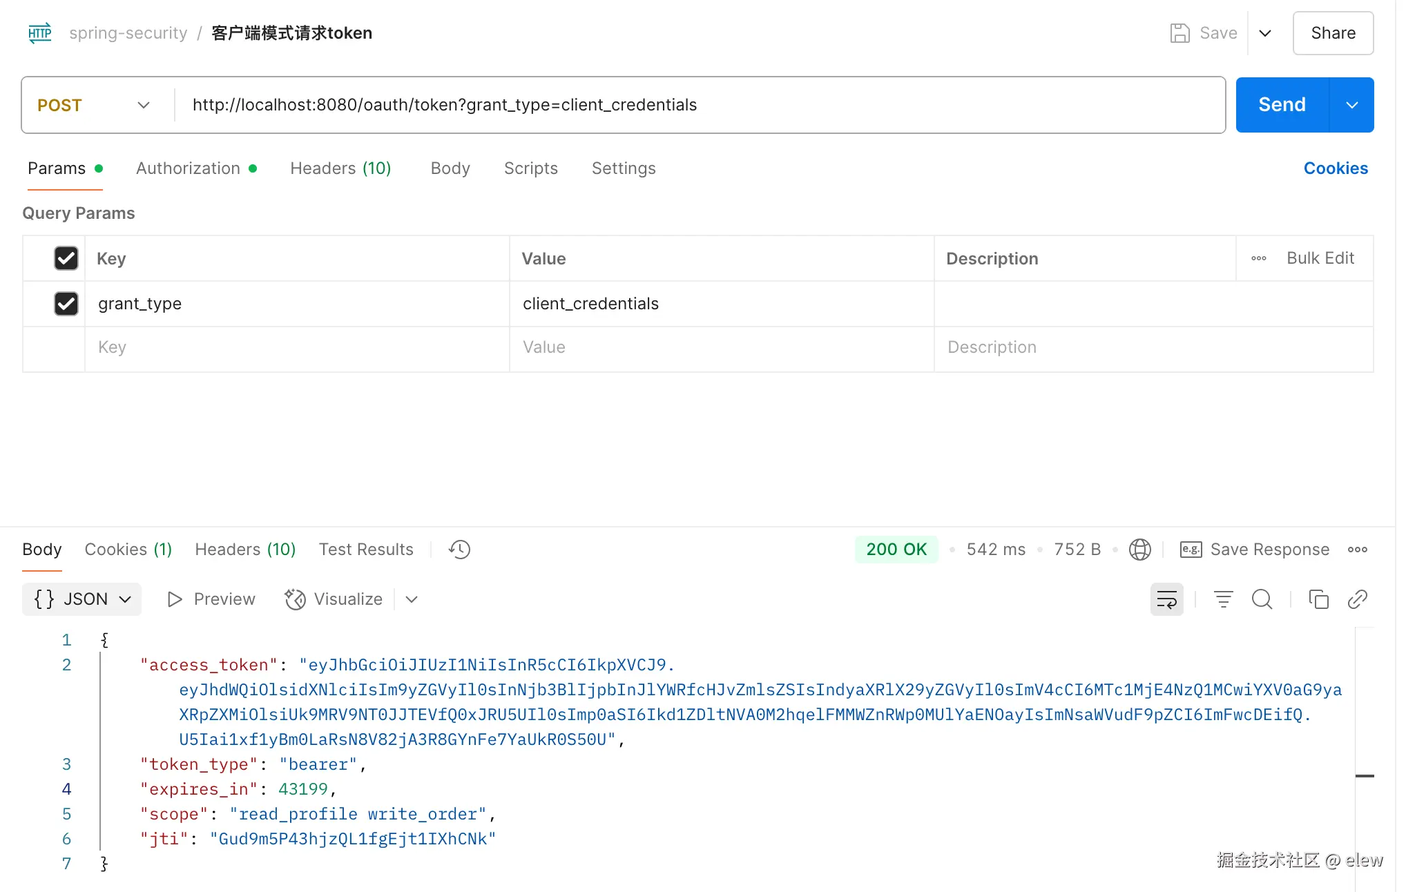Viewport: 1406px width, 892px height.
Task: Open the Cookies link
Action: click(x=1335, y=168)
